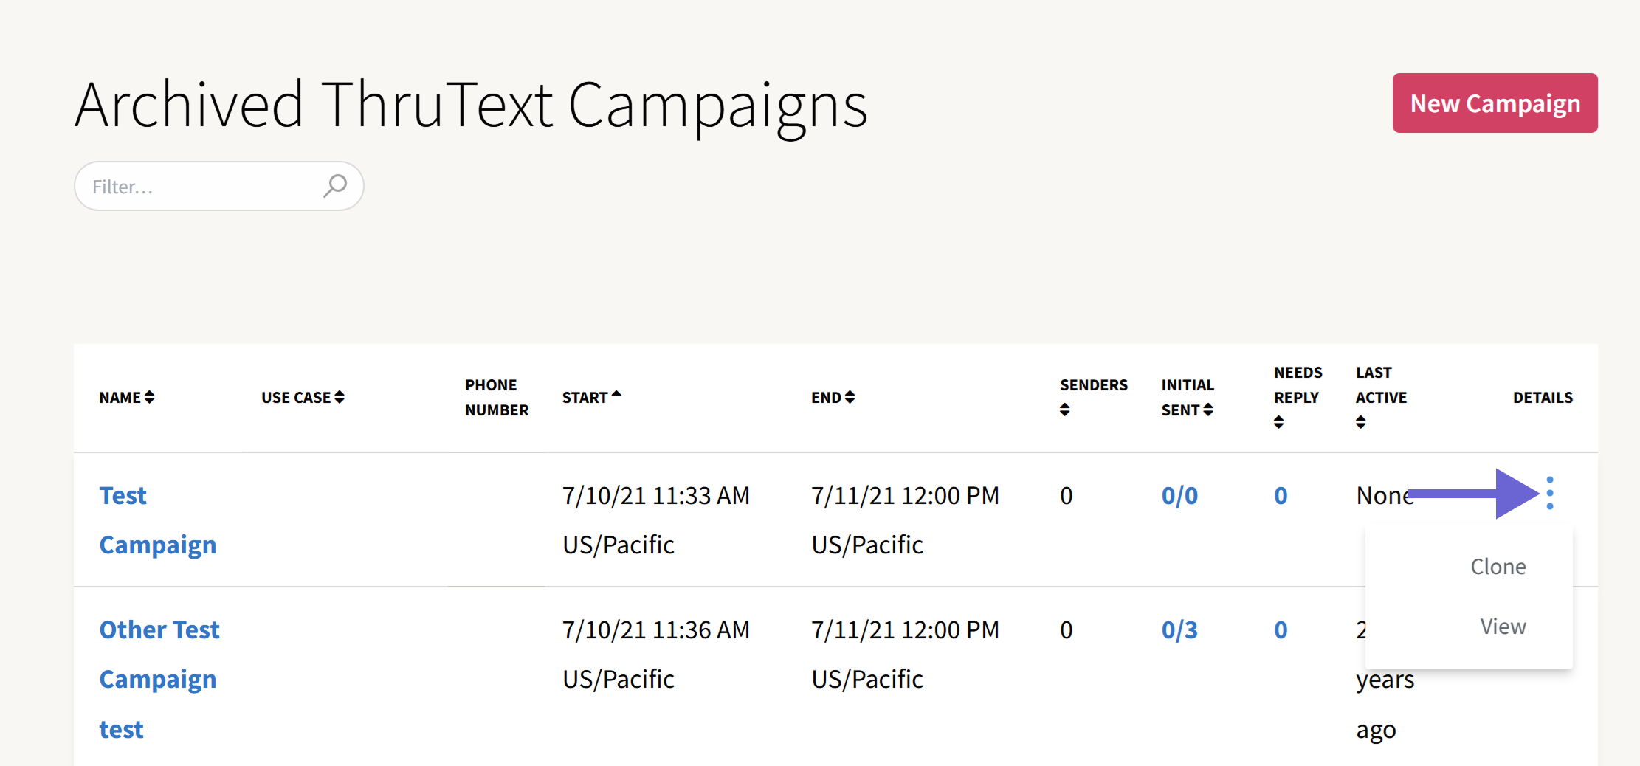Open the three-dot details menu for Test Campaign
Screen dimensions: 1640x766
click(1550, 493)
